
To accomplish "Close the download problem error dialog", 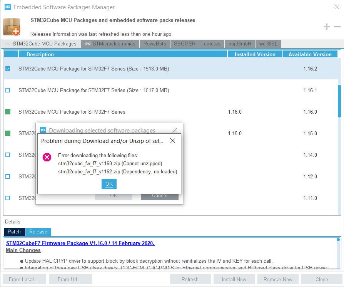I will pyautogui.click(x=173, y=141).
